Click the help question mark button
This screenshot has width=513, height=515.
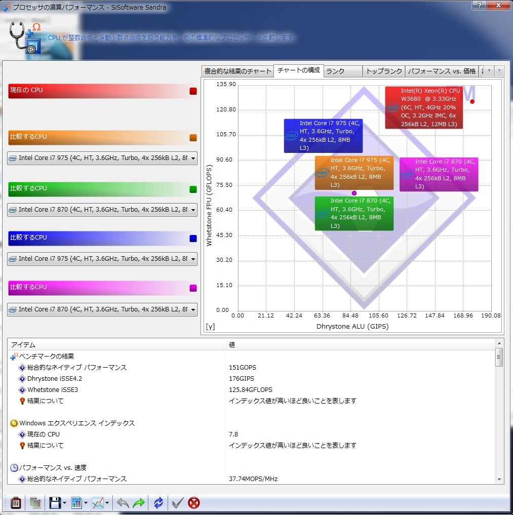pos(480,5)
